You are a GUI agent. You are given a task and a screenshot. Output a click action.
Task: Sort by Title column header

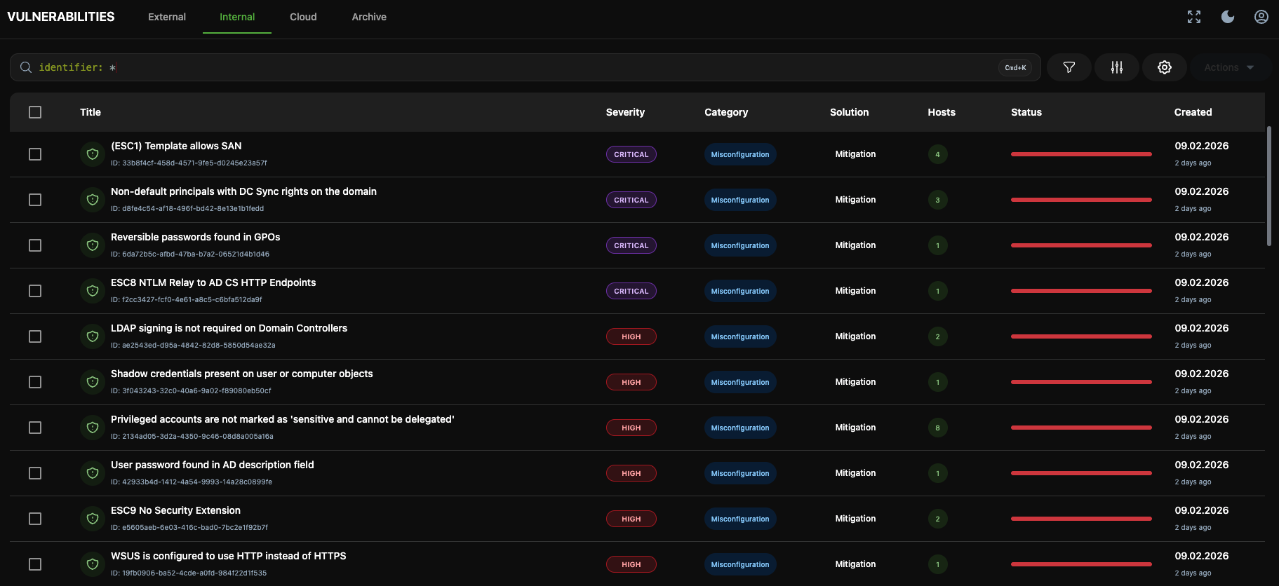tap(91, 112)
